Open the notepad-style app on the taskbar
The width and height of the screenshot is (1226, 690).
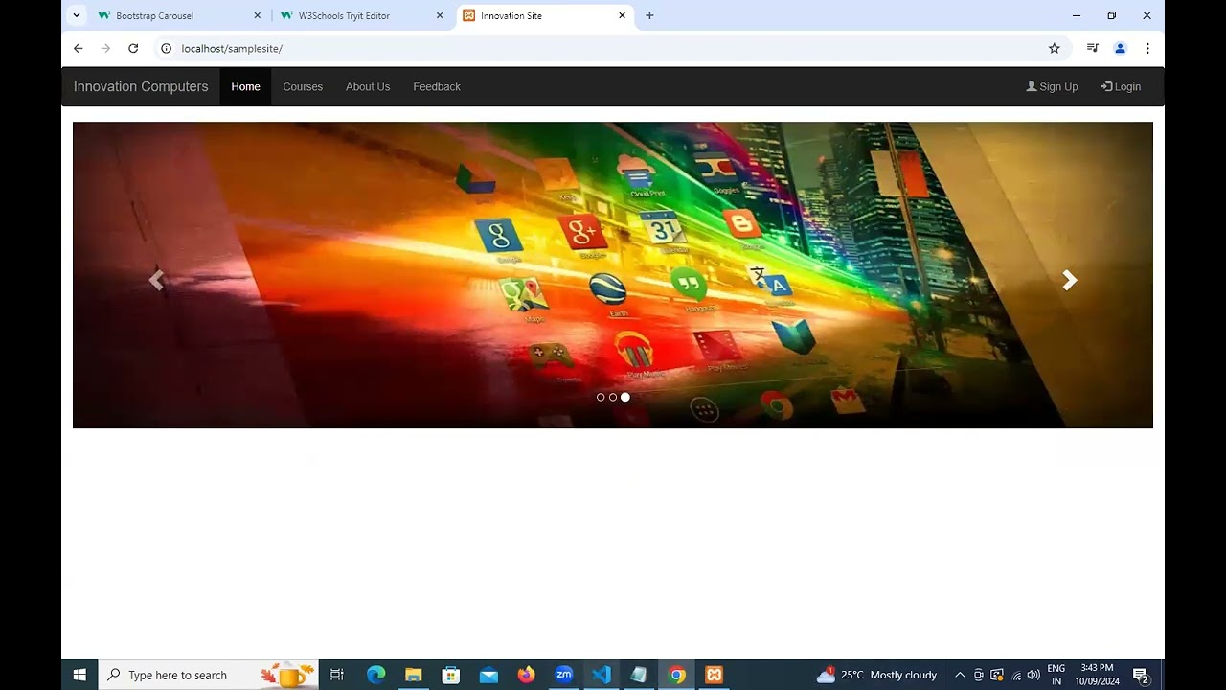(x=639, y=675)
